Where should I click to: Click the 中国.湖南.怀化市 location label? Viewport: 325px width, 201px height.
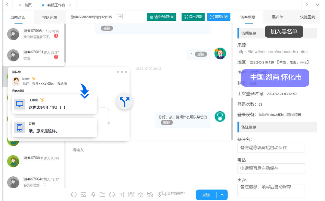click(275, 78)
